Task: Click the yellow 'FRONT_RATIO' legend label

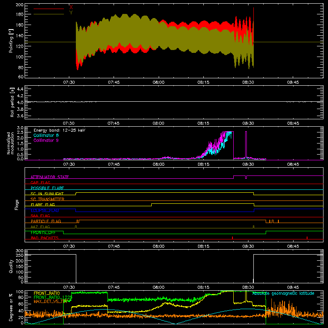Action: pyautogui.click(x=47, y=293)
